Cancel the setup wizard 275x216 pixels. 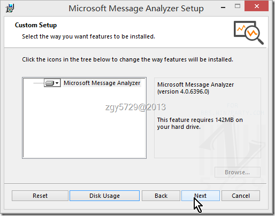[241, 196]
